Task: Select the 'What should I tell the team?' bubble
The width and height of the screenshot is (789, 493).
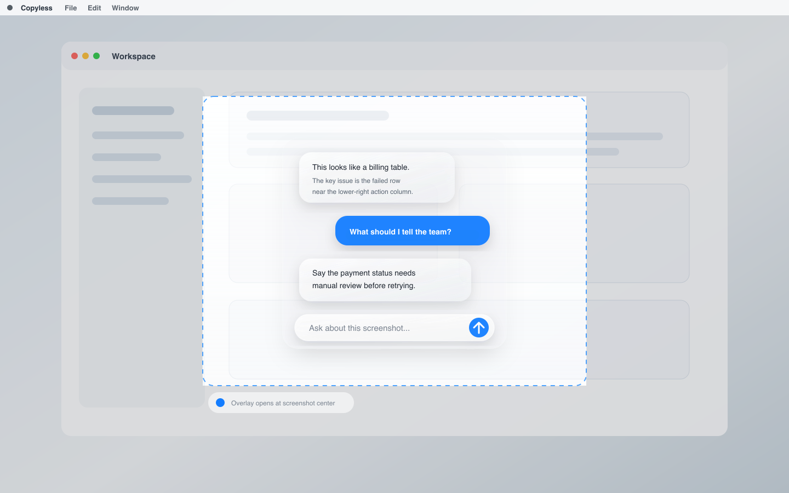Action: [413, 231]
